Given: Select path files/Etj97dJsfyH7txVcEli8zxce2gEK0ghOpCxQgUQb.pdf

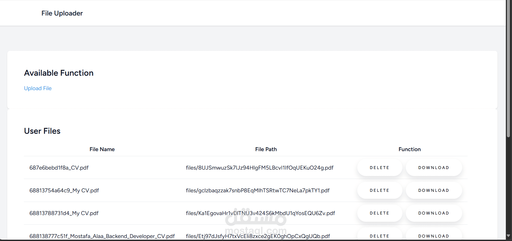Looking at the screenshot, I should point(258,236).
